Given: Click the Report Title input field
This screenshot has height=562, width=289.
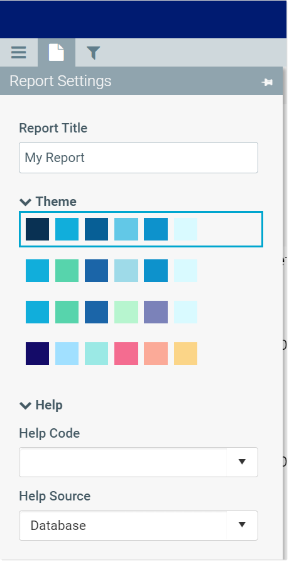Looking at the screenshot, I should (138, 158).
